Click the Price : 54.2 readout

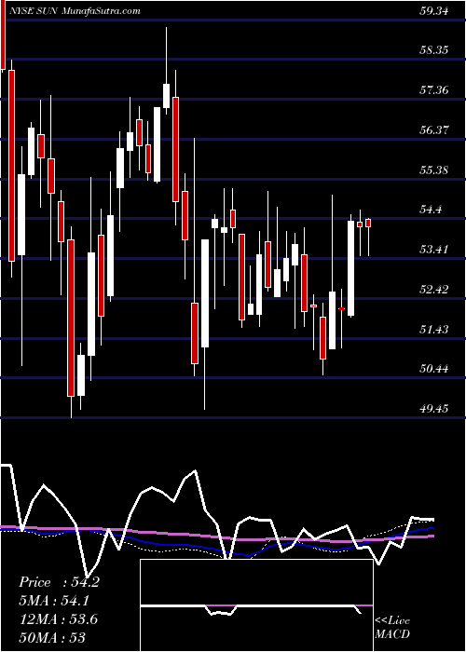[59, 582]
